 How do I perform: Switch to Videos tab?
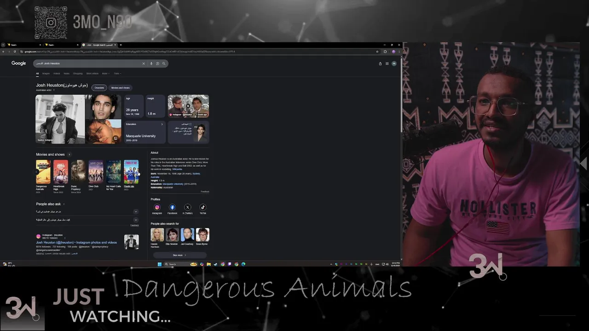pos(57,74)
